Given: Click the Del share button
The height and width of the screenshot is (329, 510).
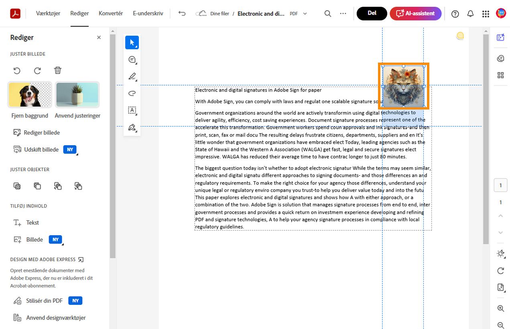Looking at the screenshot, I should [372, 13].
